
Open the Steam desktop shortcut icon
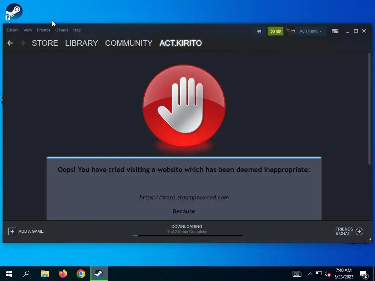click(14, 11)
